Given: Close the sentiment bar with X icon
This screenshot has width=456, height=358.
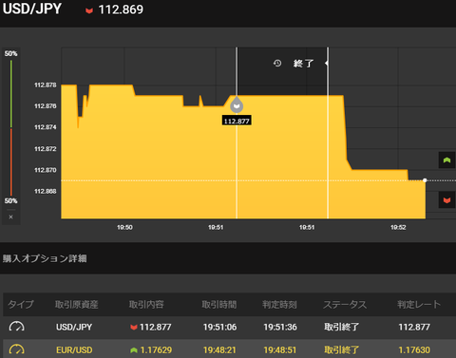Looking at the screenshot, I should [10, 217].
